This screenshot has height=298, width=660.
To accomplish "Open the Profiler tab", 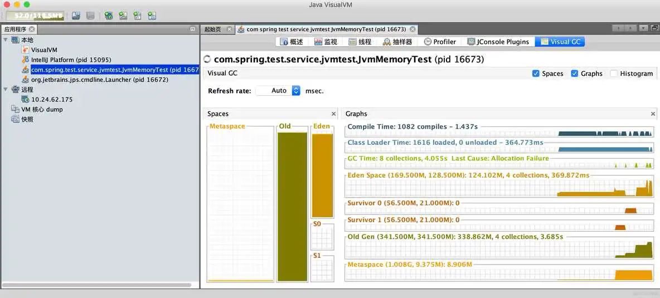I will [440, 42].
